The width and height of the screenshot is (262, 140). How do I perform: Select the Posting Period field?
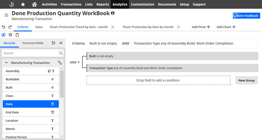[31, 136]
